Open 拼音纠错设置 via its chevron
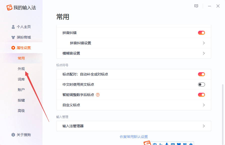225x145 pixels. click(x=204, y=43)
